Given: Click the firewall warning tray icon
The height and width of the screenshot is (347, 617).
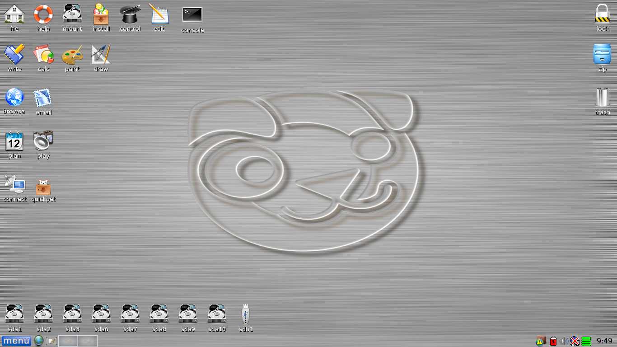Looking at the screenshot, I should pyautogui.click(x=541, y=341).
